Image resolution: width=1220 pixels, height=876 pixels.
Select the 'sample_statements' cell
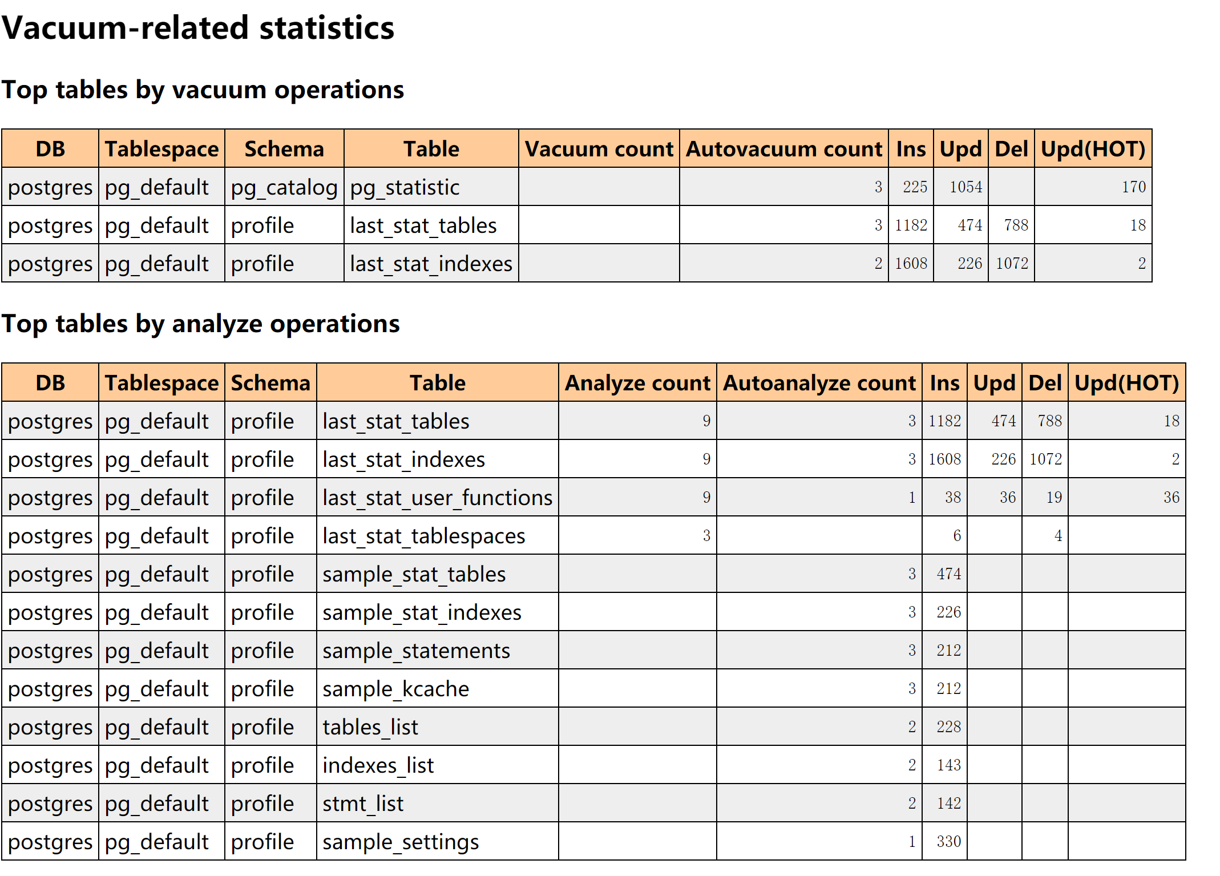tap(438, 650)
